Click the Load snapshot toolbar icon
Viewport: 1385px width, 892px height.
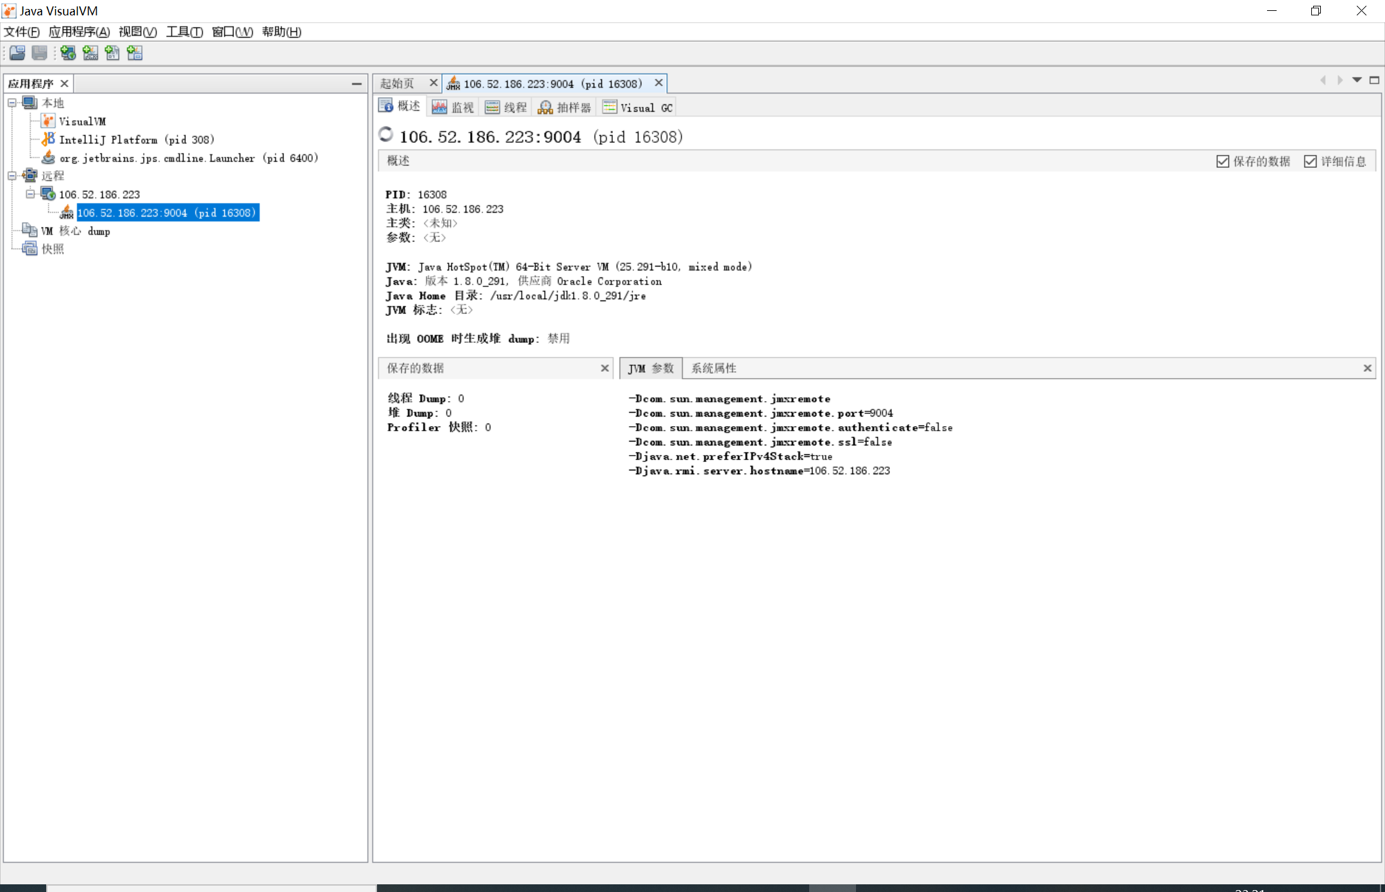17,53
